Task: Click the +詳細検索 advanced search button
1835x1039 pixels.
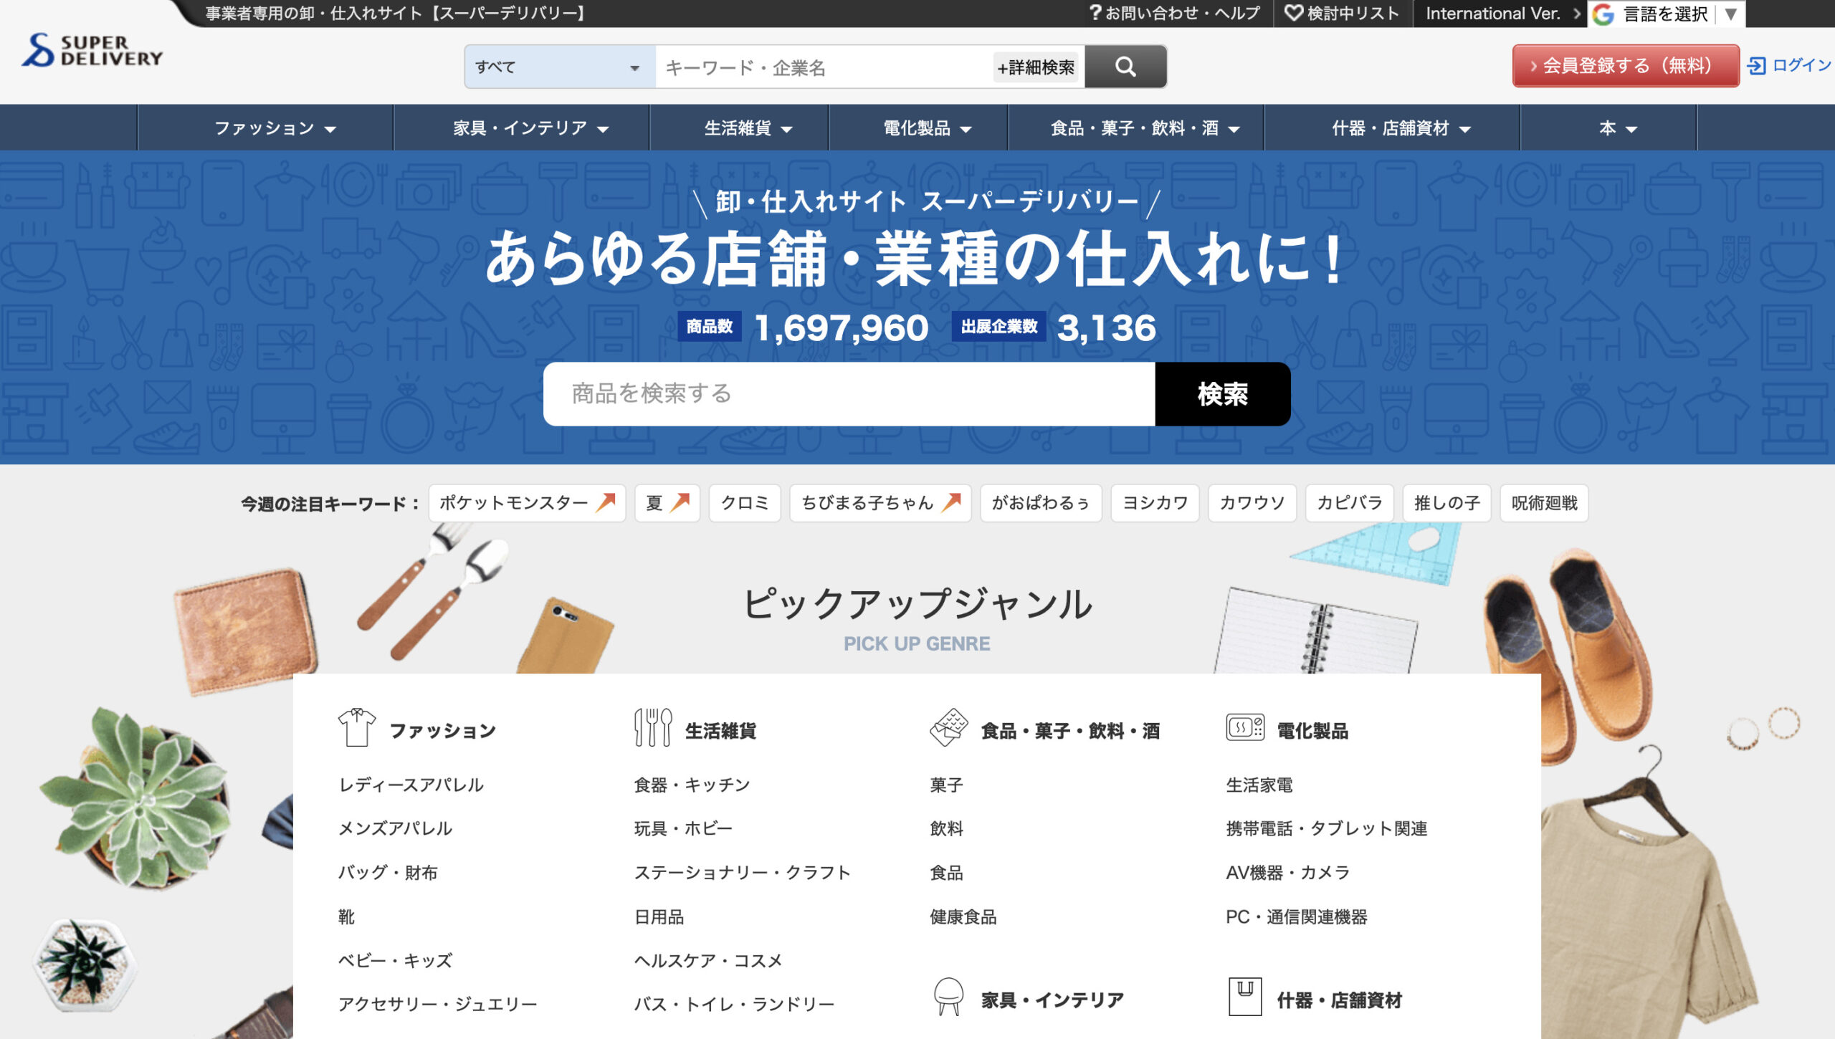Action: 1036,67
